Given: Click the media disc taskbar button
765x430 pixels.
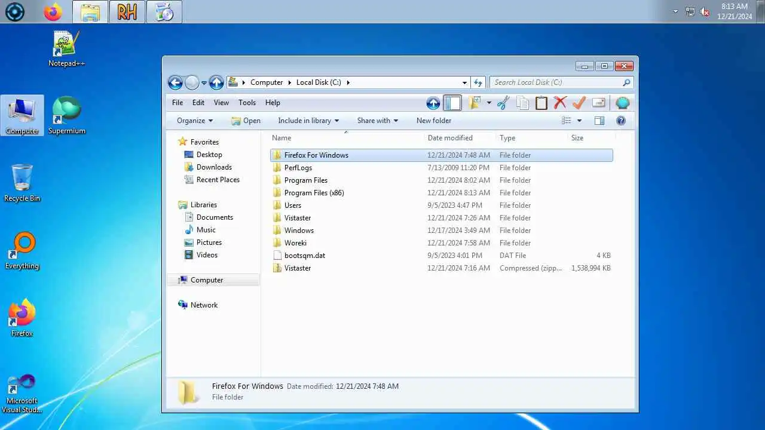Looking at the screenshot, I should point(164,12).
